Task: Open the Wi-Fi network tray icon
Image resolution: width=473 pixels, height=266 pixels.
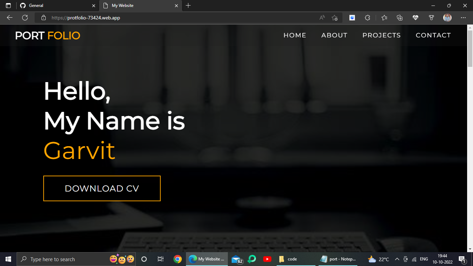Action: click(x=414, y=259)
